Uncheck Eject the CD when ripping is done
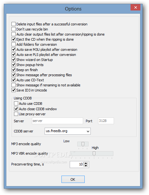Image resolution: width=149 pixels, height=195 pixels. 13,39
